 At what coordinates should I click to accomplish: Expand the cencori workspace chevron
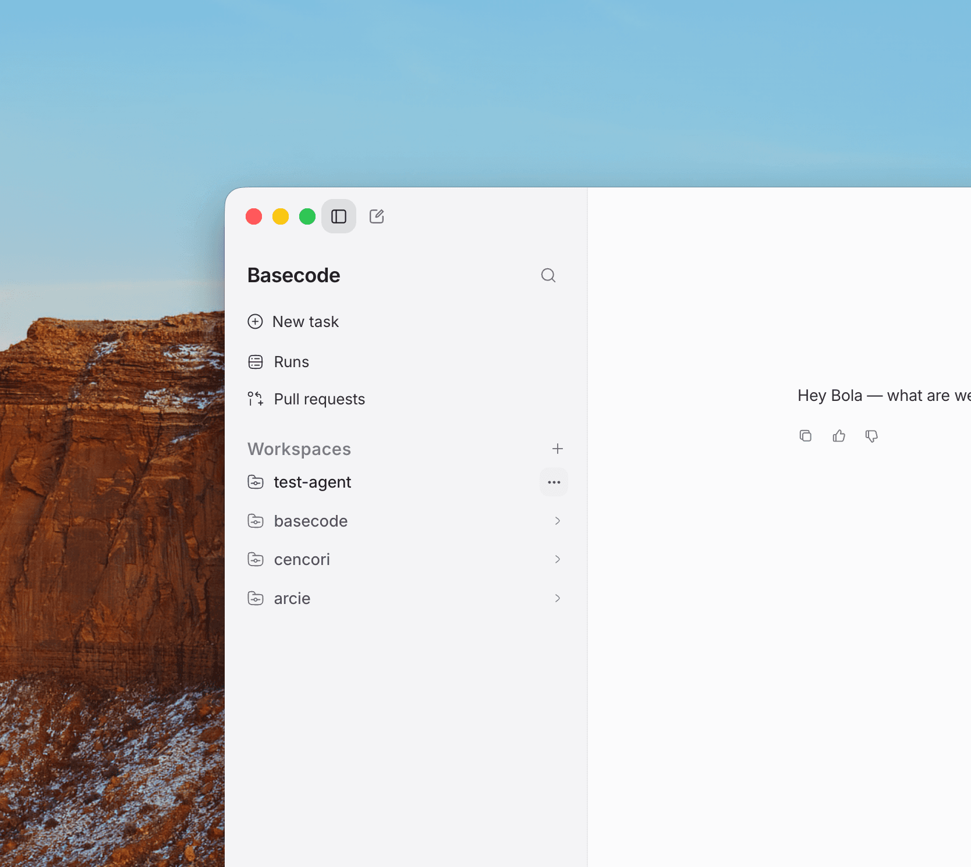pos(558,559)
